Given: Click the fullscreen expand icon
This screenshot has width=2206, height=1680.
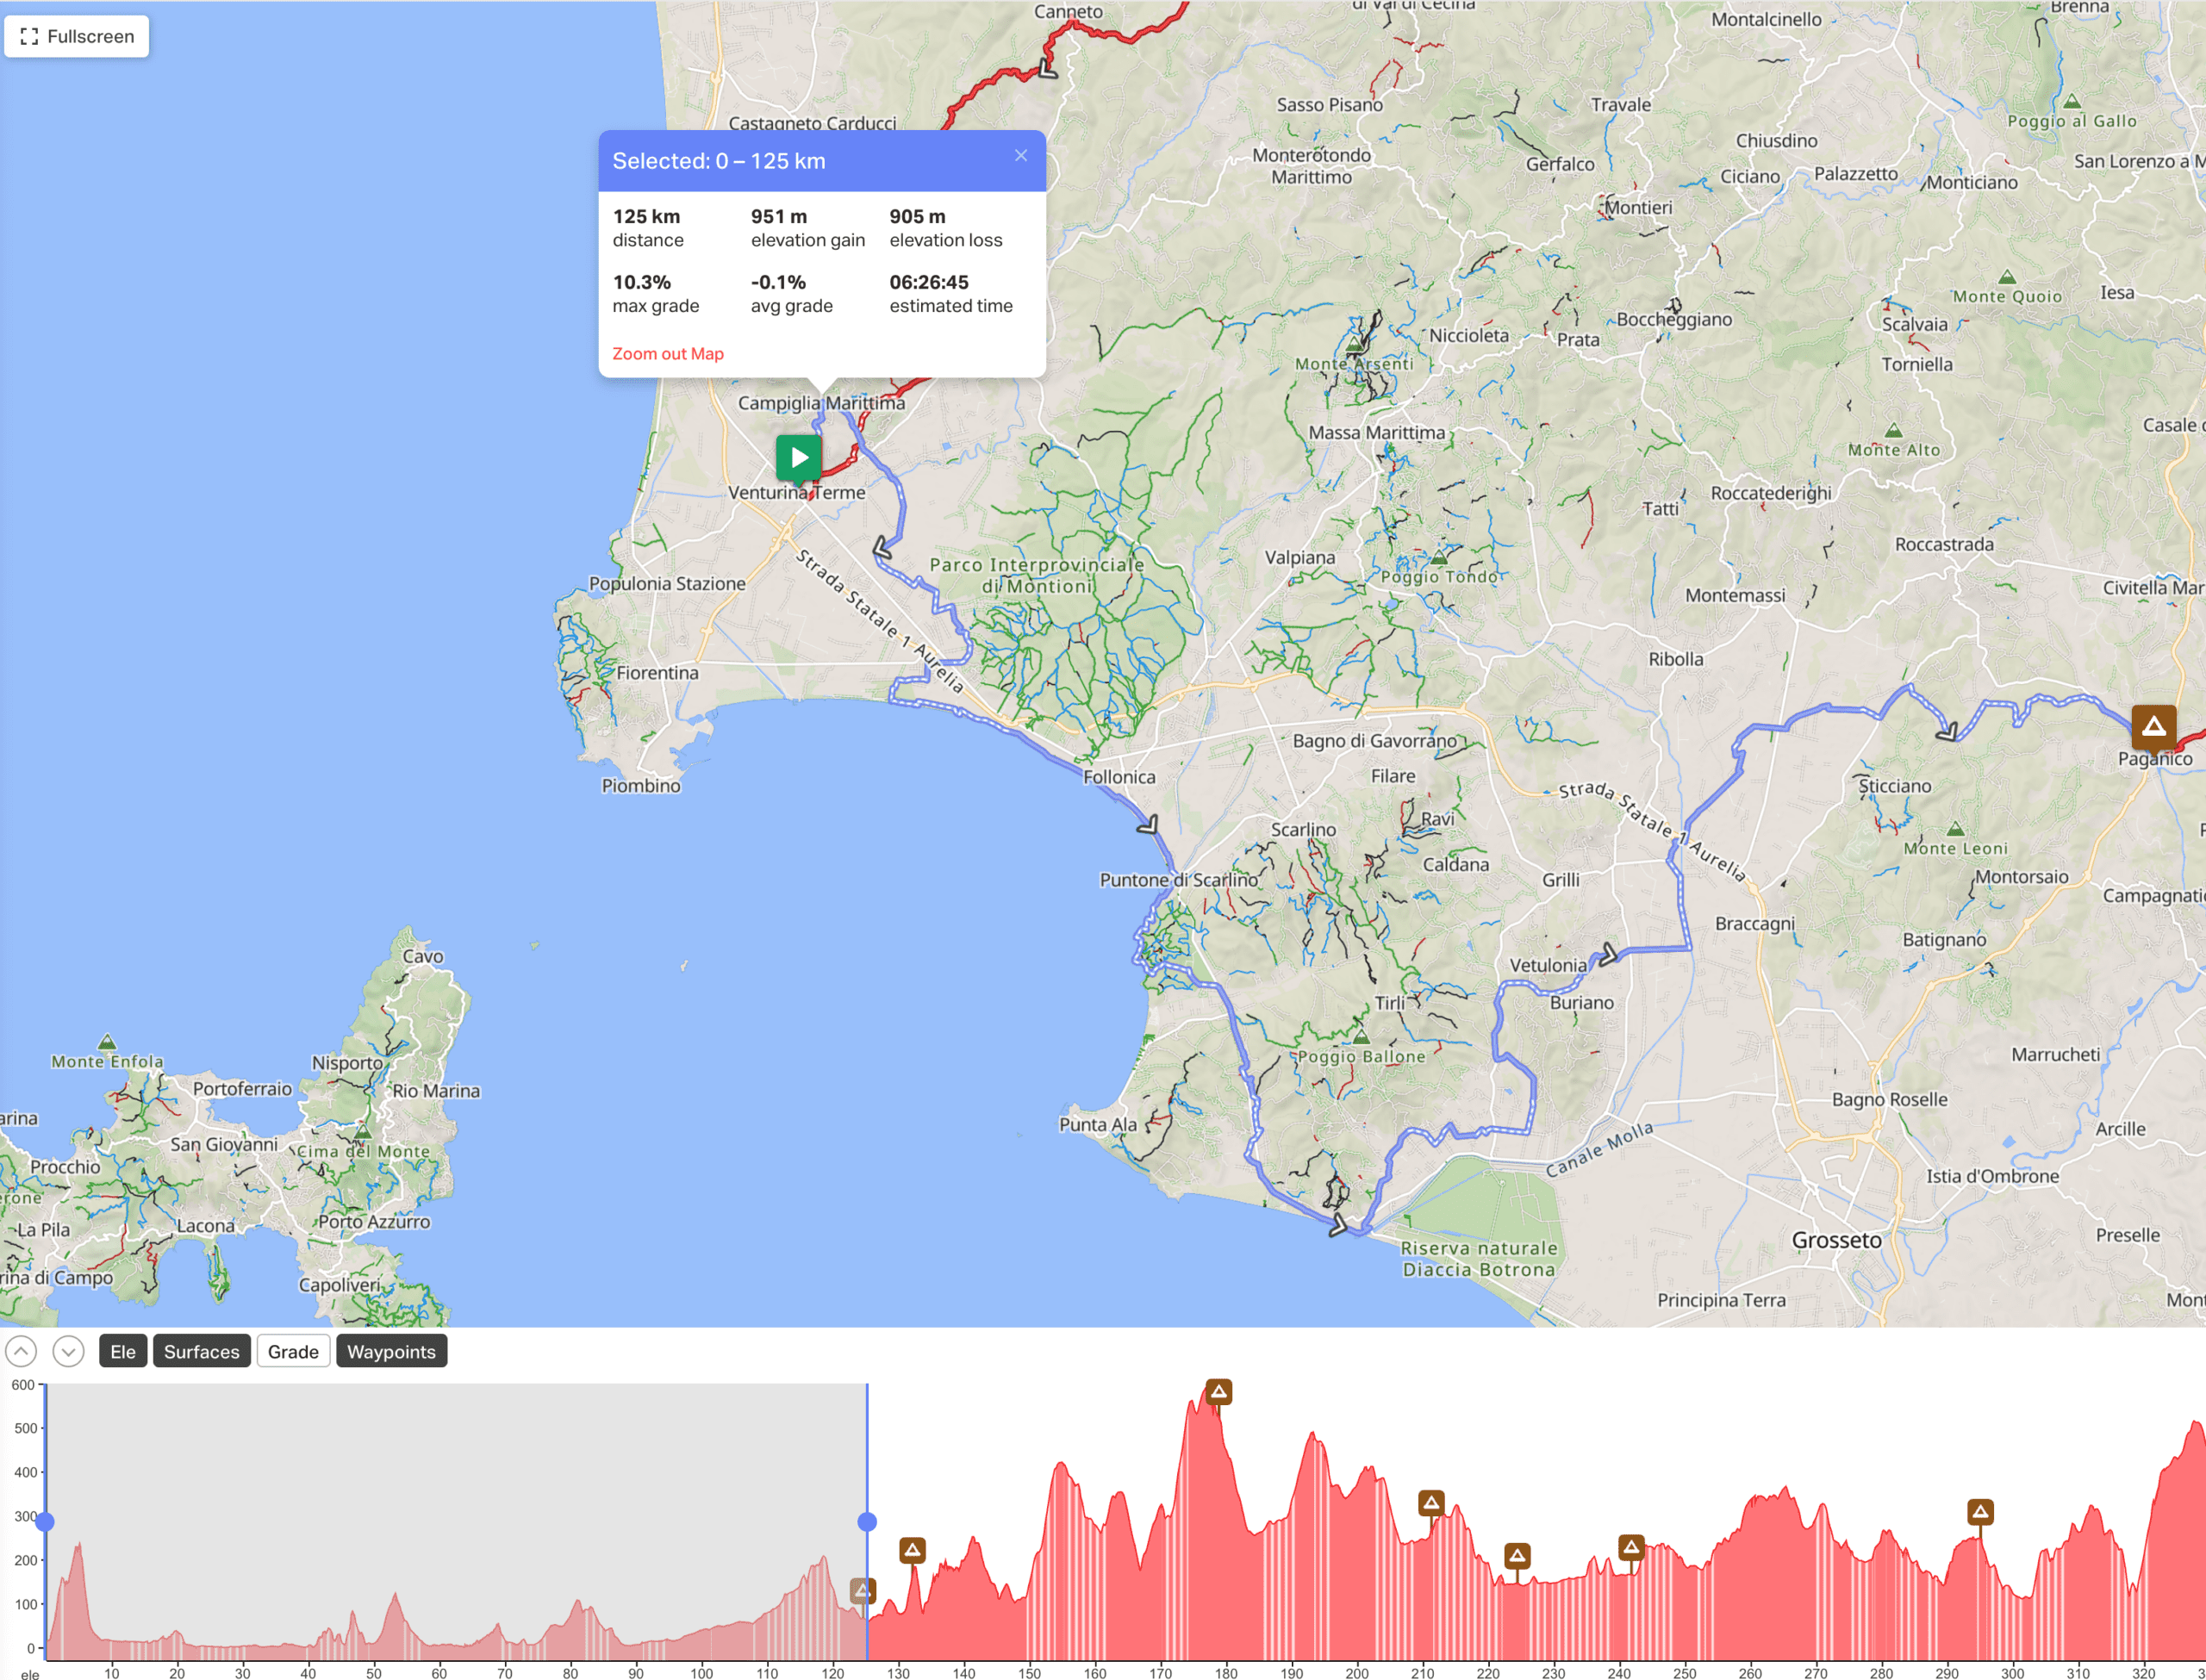Looking at the screenshot, I should pyautogui.click(x=29, y=37).
